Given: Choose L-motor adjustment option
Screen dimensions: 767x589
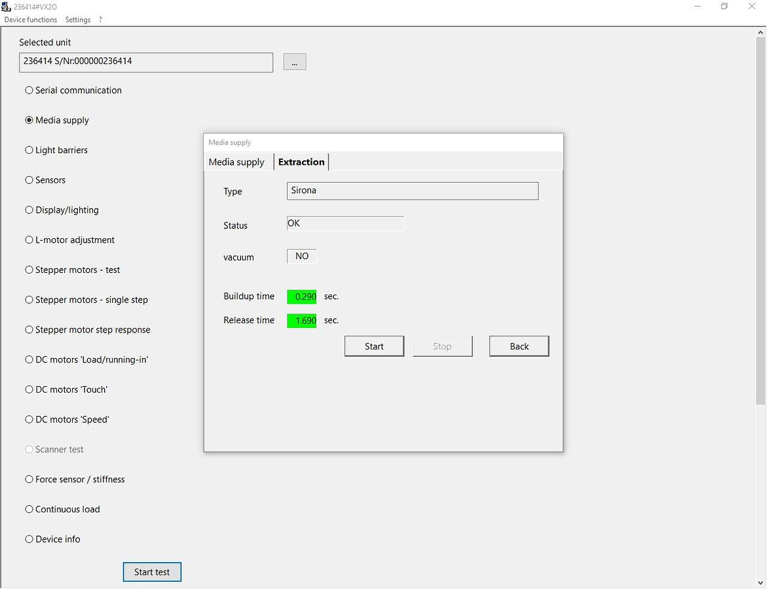Looking at the screenshot, I should coord(29,240).
